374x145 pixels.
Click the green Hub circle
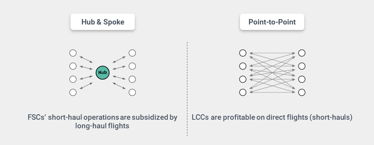[x=102, y=73]
